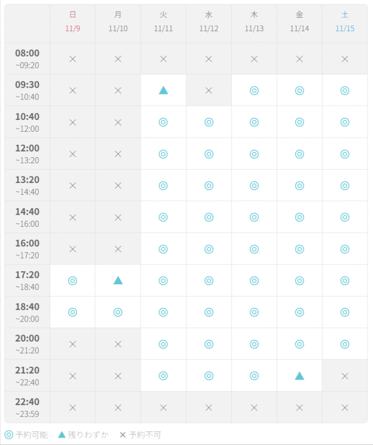Choose Tuesday 11/11 20:00 available circle
373x445 pixels.
pyautogui.click(x=163, y=344)
